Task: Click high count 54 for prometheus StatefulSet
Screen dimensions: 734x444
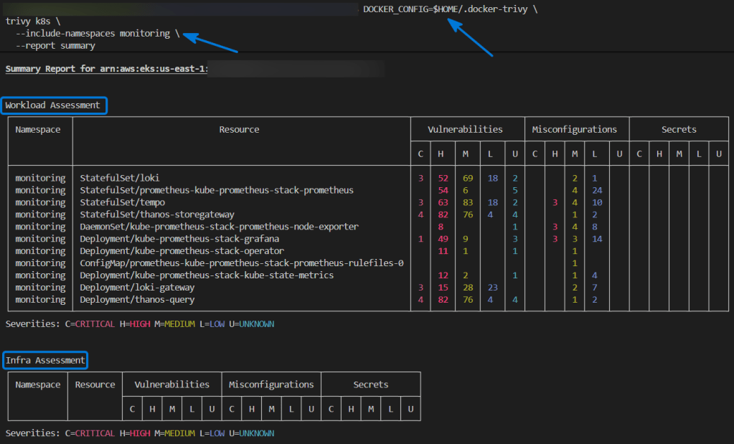Action: pos(443,190)
